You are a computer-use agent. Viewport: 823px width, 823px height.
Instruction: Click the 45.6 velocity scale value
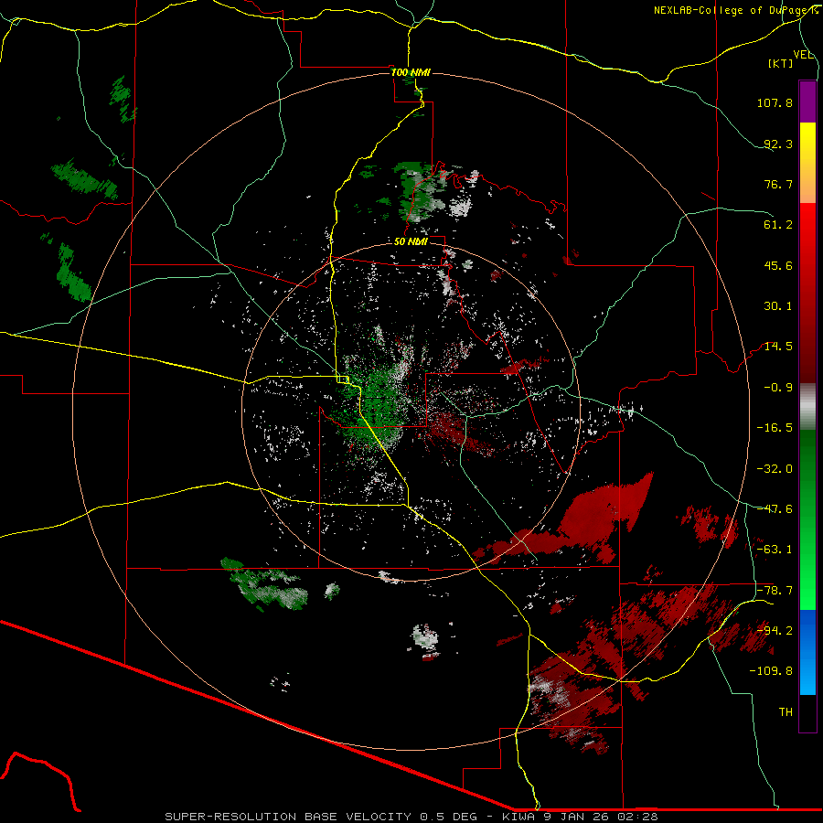[x=778, y=265]
